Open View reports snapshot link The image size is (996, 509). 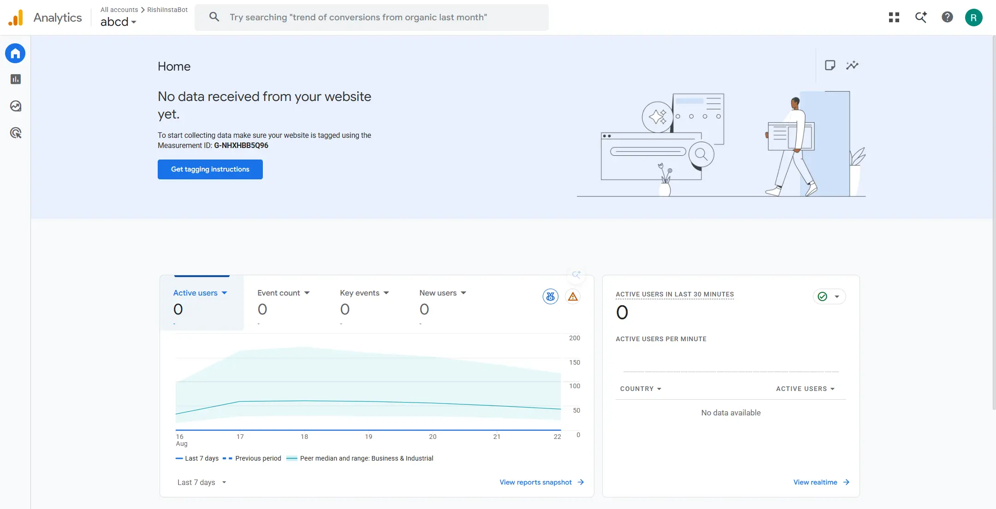[x=536, y=482]
